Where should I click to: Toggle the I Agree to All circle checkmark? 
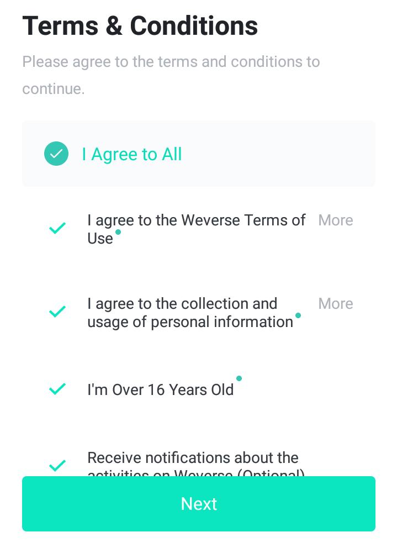click(56, 154)
